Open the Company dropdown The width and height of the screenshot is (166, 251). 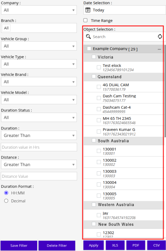tap(39, 10)
